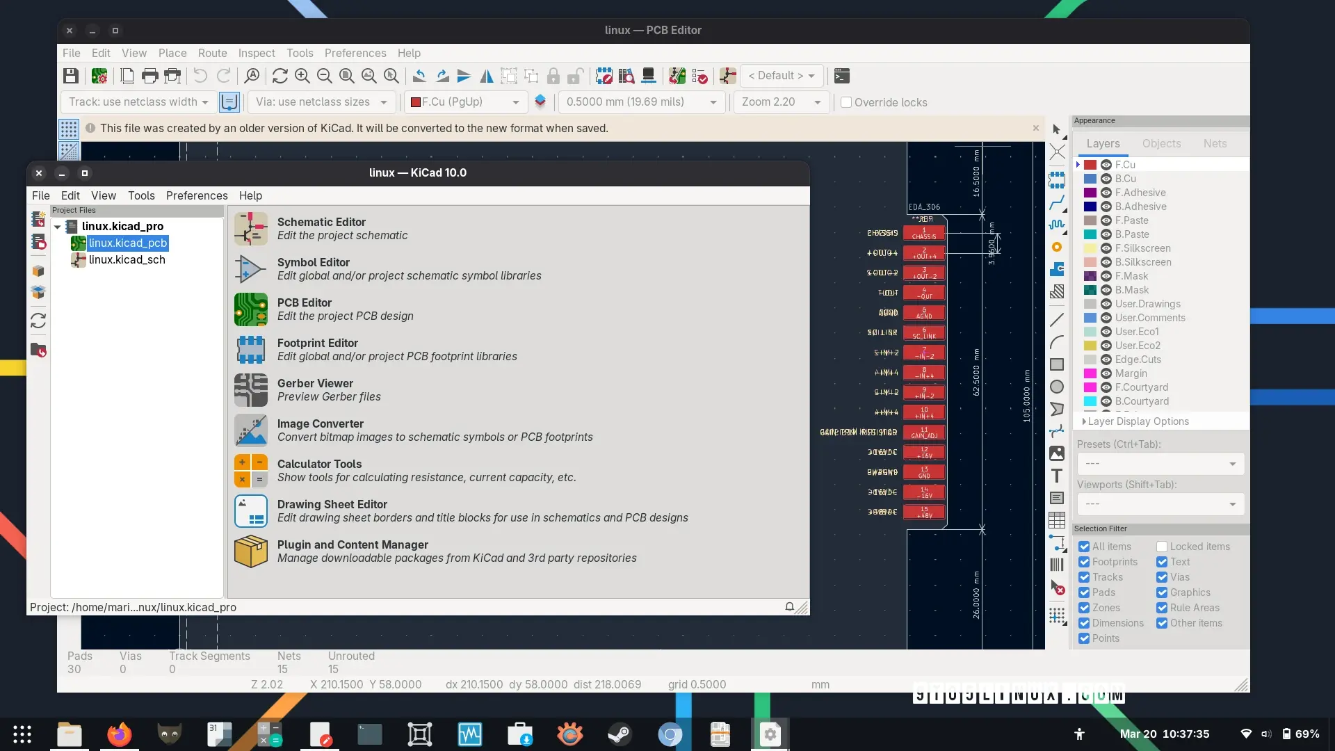The width and height of the screenshot is (1335, 751).
Task: Launch the Gerber Viewer icon
Action: click(250, 390)
